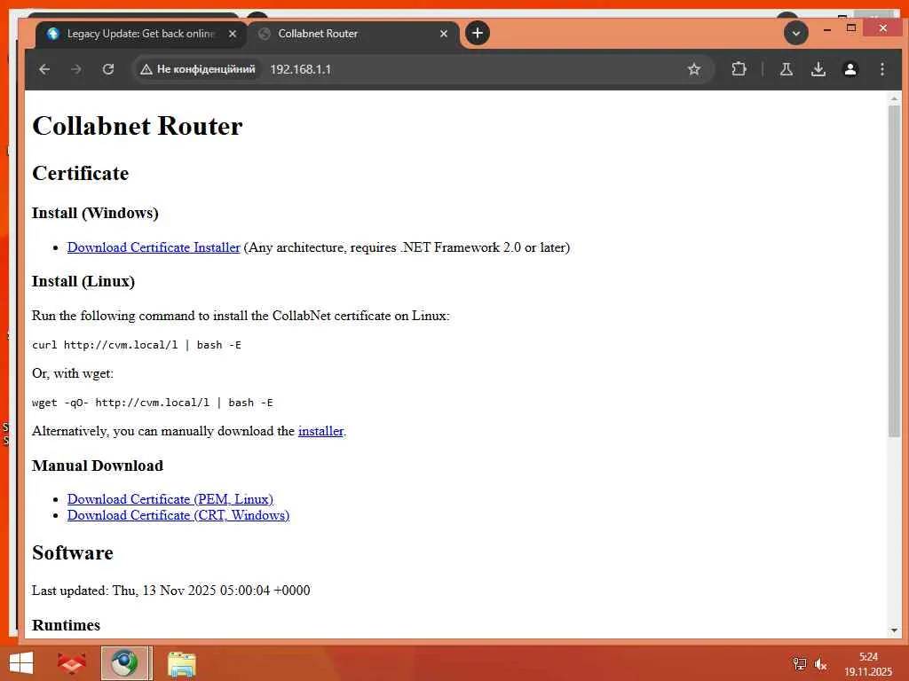The height and width of the screenshot is (681, 909).
Task: Expand the tab search dropdown
Action: click(796, 33)
